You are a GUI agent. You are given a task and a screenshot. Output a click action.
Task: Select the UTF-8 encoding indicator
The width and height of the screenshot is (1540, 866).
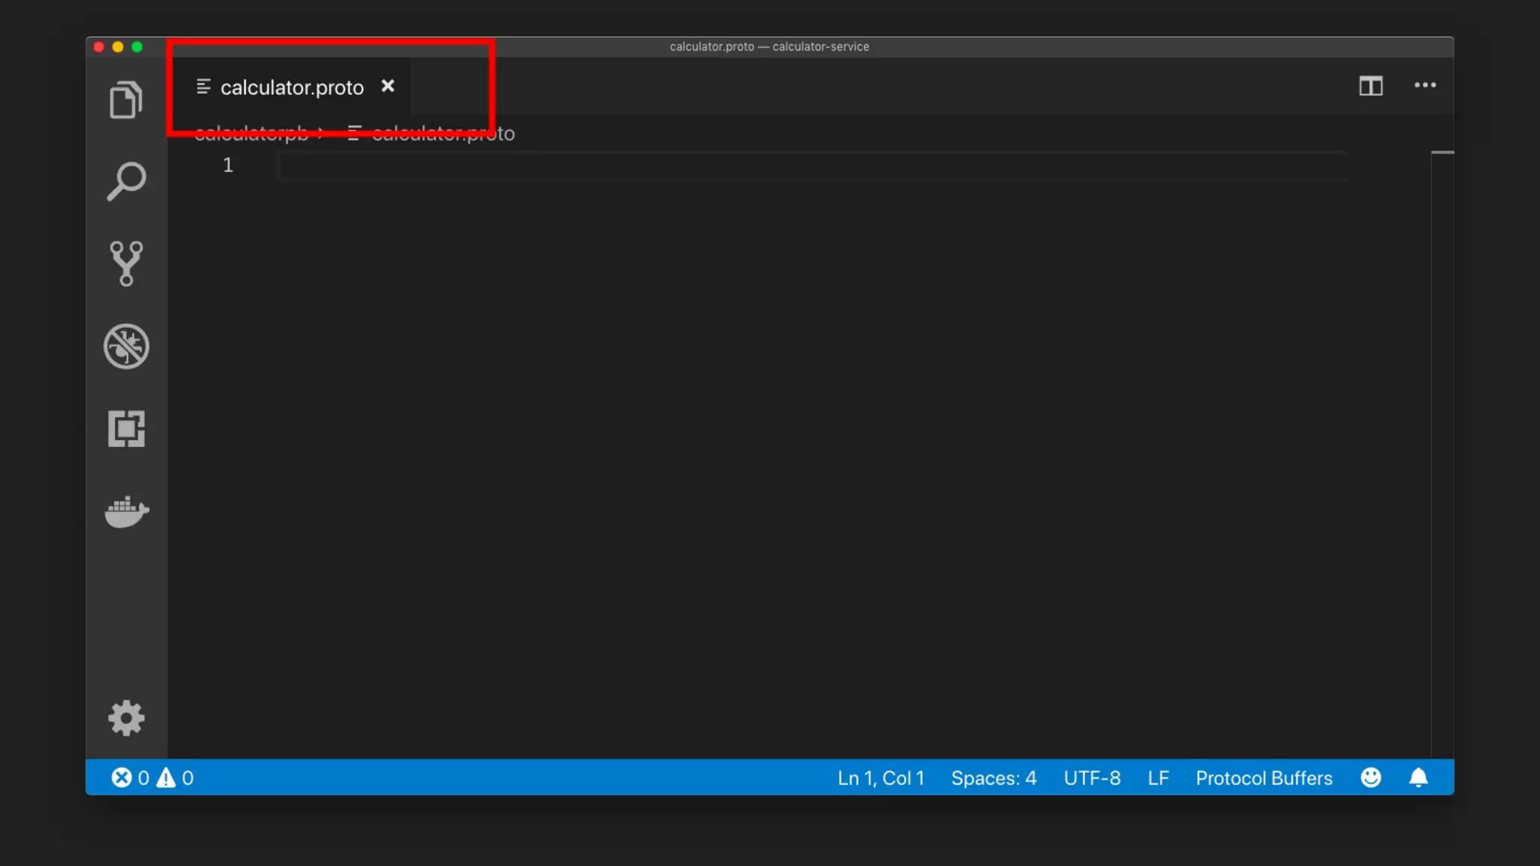pyautogui.click(x=1092, y=778)
